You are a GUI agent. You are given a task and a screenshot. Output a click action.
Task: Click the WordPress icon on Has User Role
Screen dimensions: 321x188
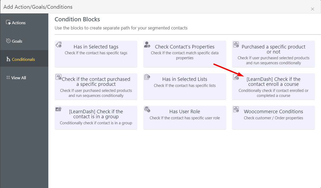(x=147, y=109)
